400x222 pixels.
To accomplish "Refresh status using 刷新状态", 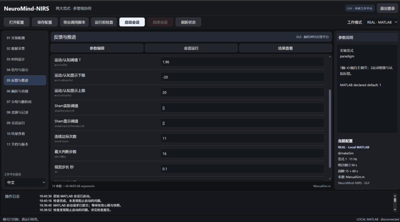I will click(x=188, y=22).
